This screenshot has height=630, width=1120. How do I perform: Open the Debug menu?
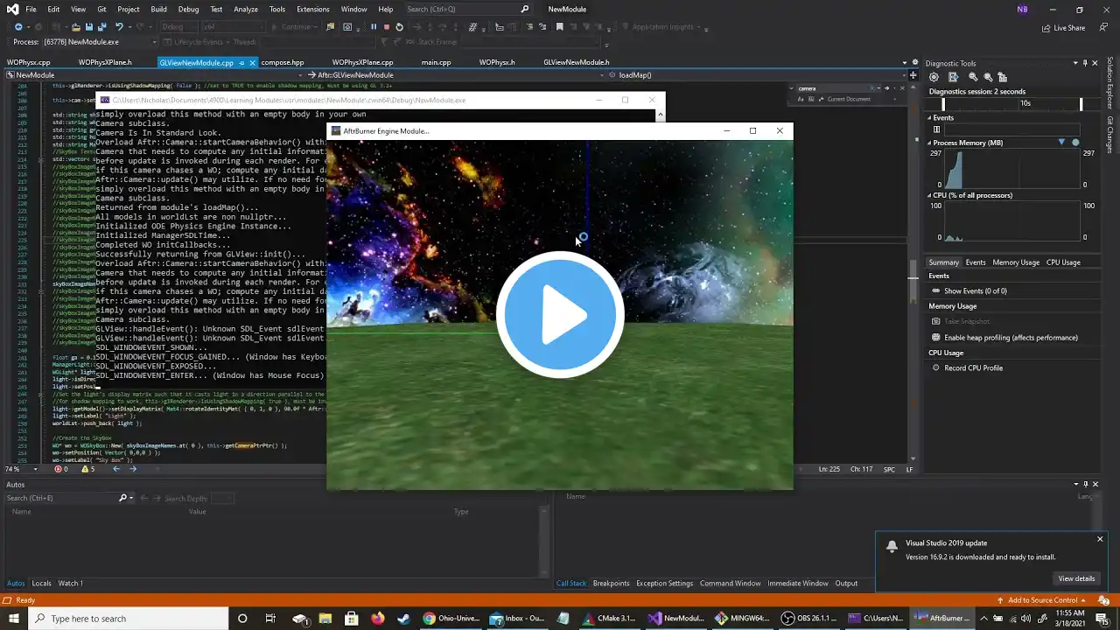pyautogui.click(x=188, y=10)
